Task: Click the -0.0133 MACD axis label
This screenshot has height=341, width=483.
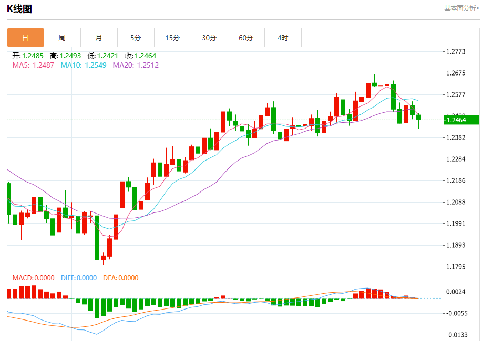Action: click(x=456, y=335)
